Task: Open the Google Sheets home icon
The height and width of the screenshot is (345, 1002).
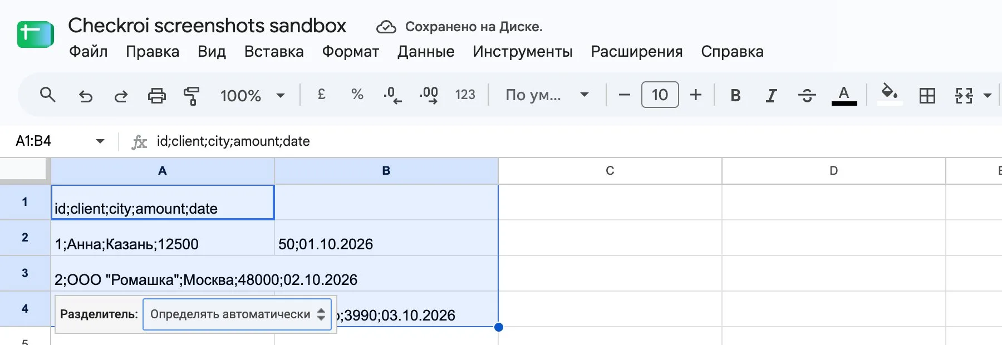Action: 35,34
